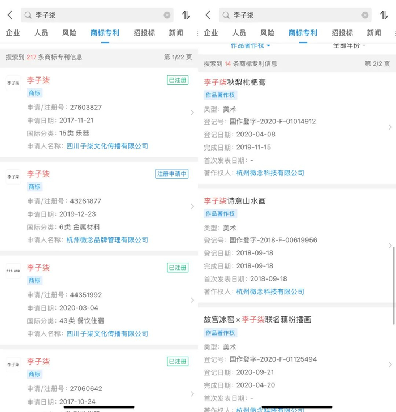
Task: Tap back arrow in right screen
Action: (208, 15)
